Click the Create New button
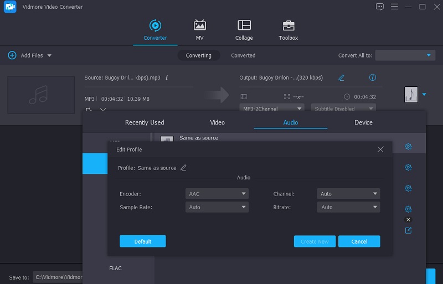Image resolution: width=443 pixels, height=284 pixels. [315, 241]
